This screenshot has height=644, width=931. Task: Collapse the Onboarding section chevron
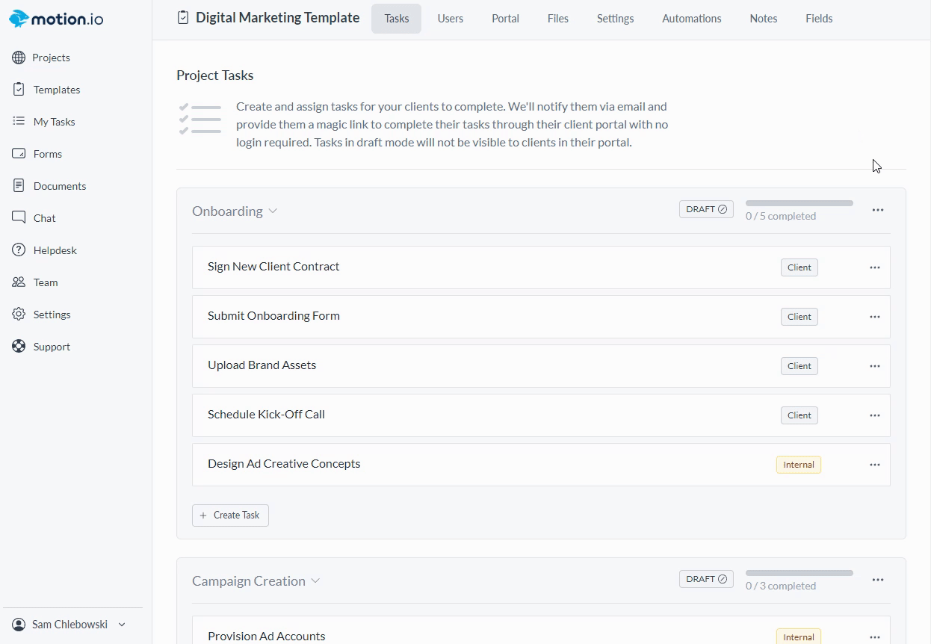[273, 211]
